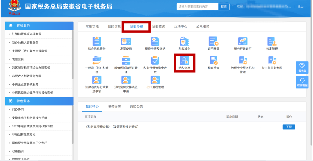Screen dimensions: 313x161
Task: Switch to 我要查询 tab
Action: coord(159,26)
